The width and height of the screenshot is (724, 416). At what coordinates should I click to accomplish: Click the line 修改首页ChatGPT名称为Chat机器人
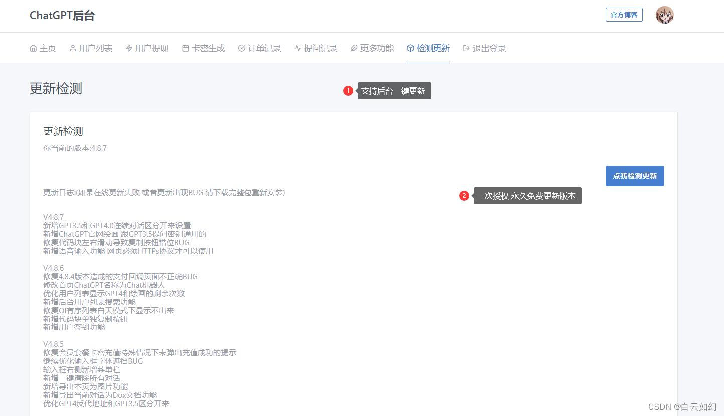point(104,285)
